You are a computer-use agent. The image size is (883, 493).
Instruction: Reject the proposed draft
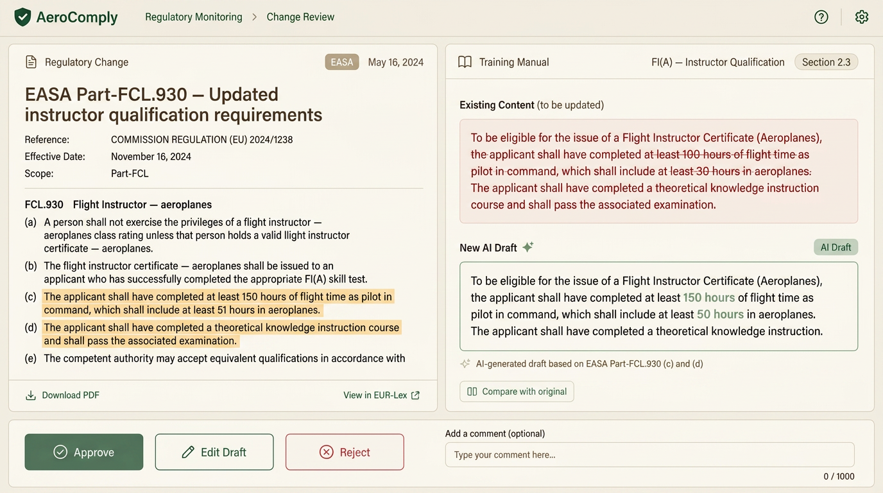tap(345, 452)
